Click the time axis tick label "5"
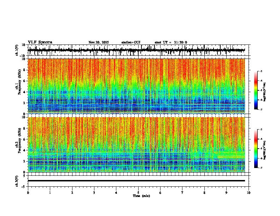 point(138,193)
